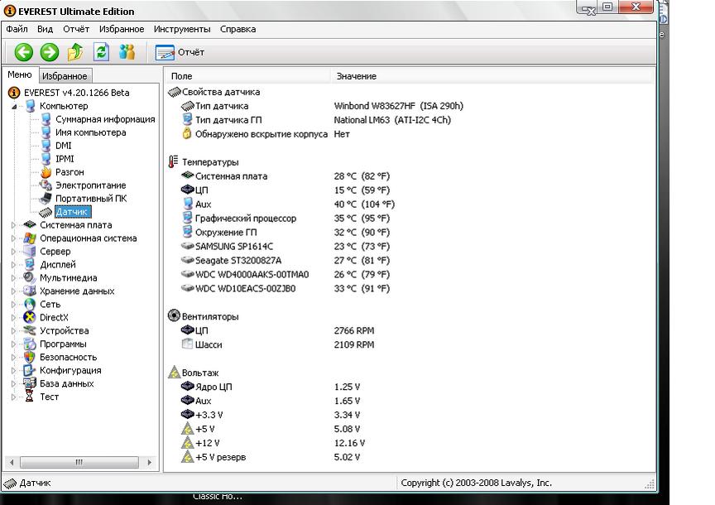Screen dimensions: 715x505
Task: Open the Инструменты menu
Action: click(x=183, y=29)
